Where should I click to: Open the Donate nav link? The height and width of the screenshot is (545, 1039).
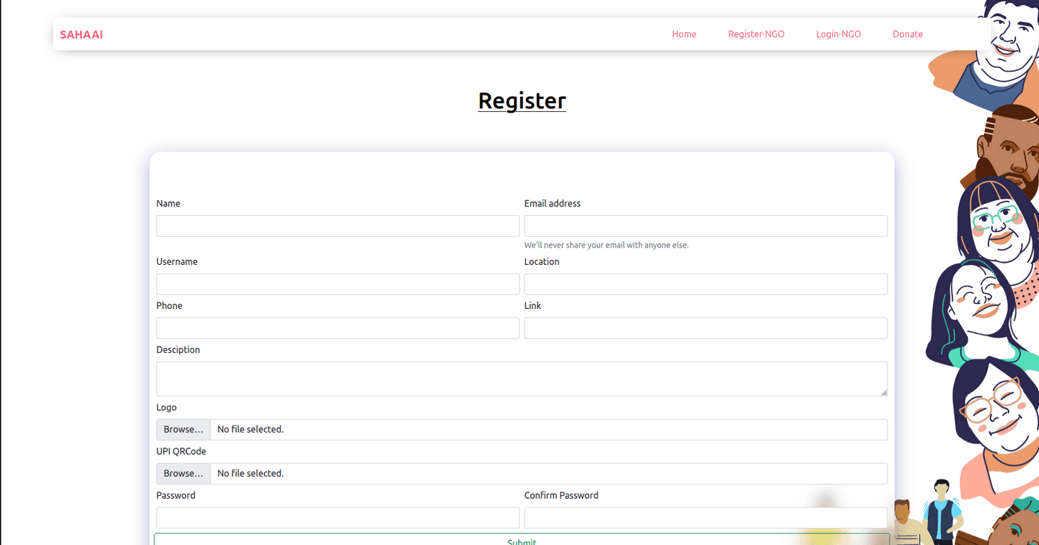point(908,34)
